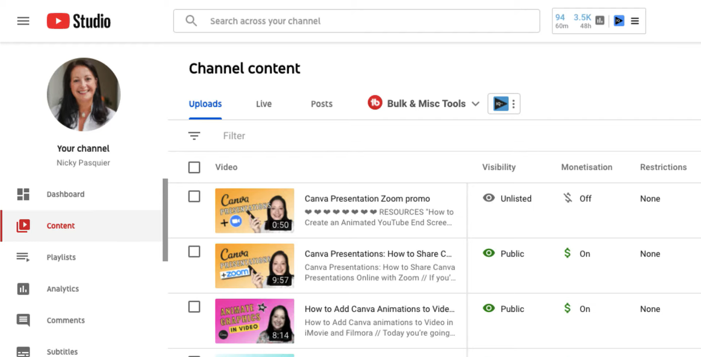Viewport: 701px width, 357px height.
Task: Tick the select-all videos checkbox
Action: click(194, 167)
